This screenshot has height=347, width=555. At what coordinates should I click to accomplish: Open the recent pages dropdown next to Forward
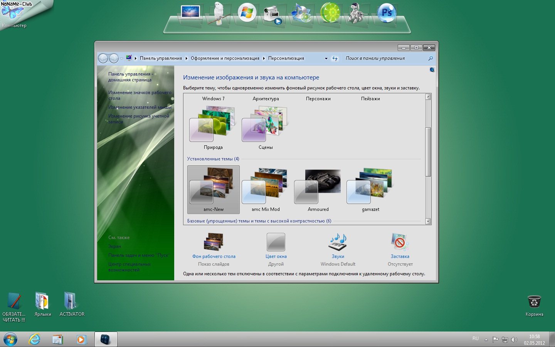121,59
